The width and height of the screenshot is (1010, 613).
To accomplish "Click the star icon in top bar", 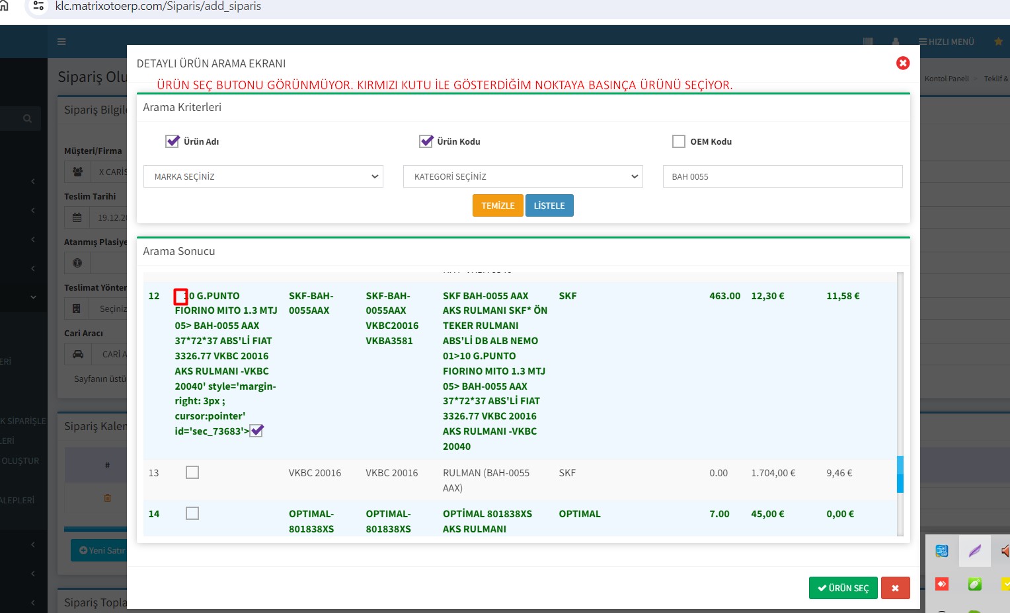I will [x=998, y=42].
